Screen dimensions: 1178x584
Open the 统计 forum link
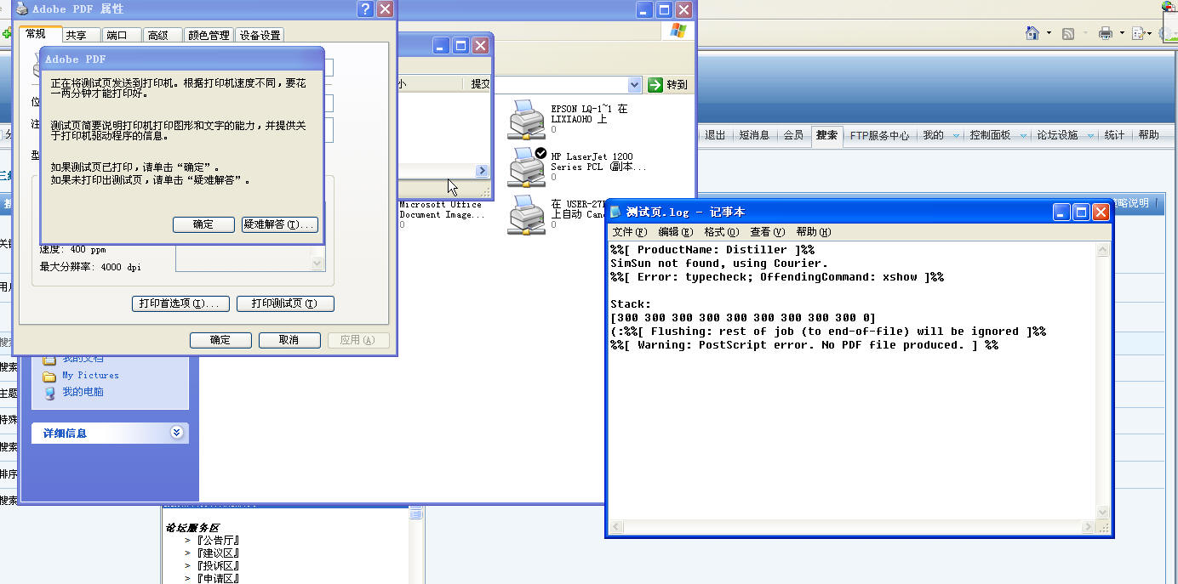(x=1114, y=135)
